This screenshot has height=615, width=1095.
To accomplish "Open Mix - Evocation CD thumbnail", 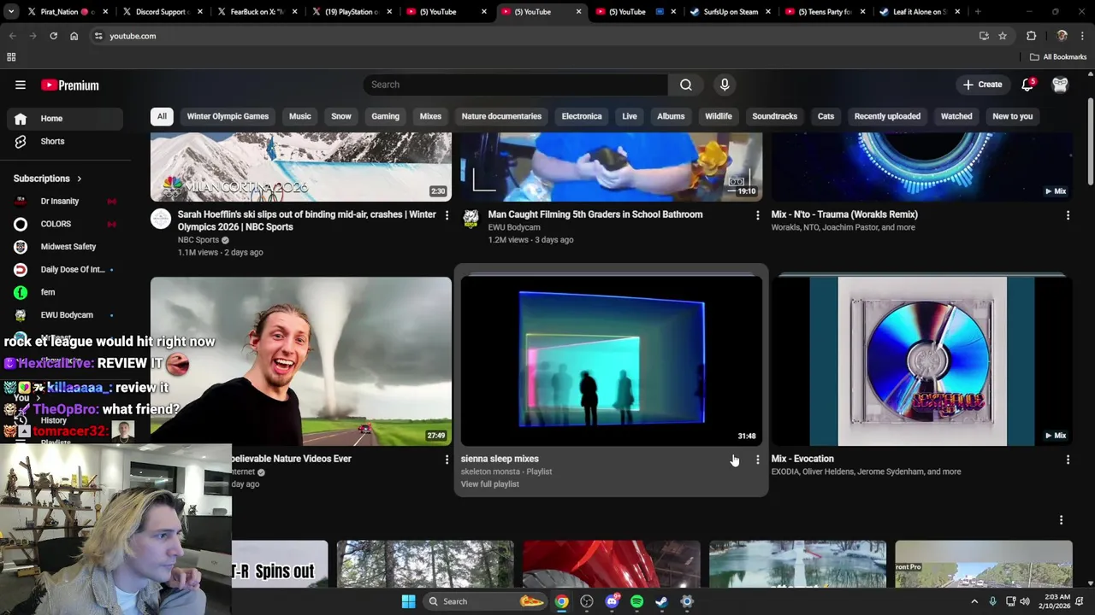I will click(x=922, y=361).
